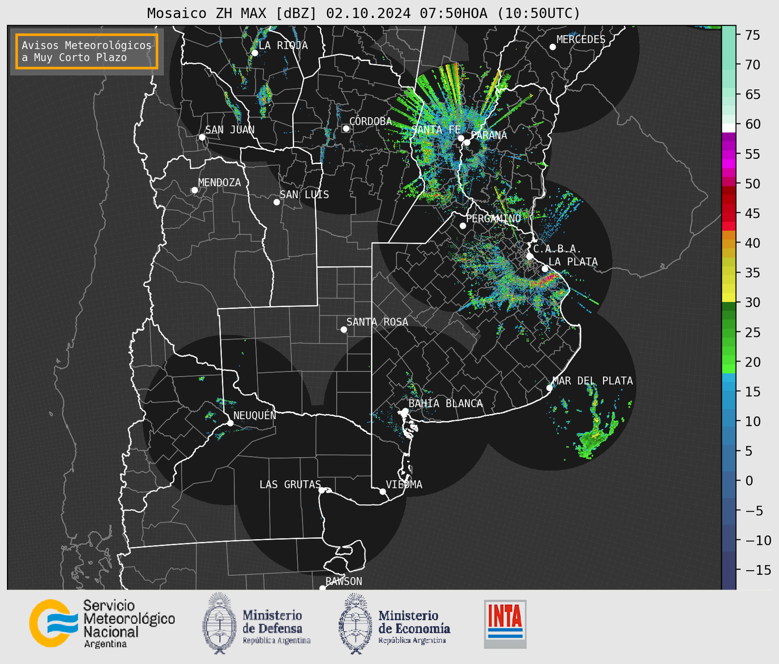This screenshot has width=779, height=664.
Task: Click the Ministerio de Defensa text
Action: tap(277, 627)
